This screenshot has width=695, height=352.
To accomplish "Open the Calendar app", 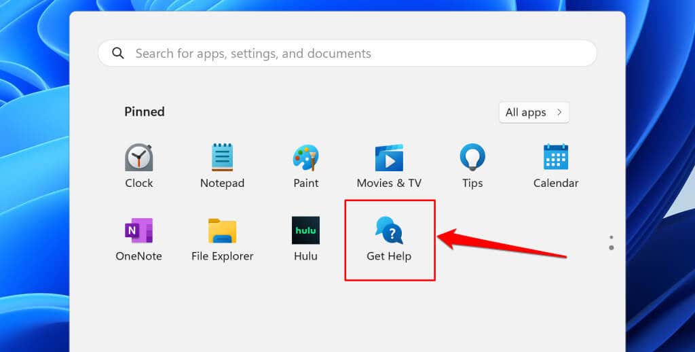I will (x=556, y=166).
